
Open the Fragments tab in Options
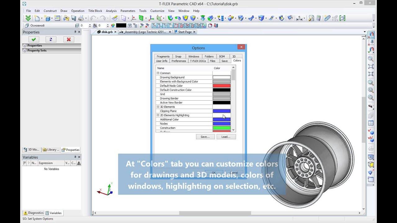(x=163, y=56)
